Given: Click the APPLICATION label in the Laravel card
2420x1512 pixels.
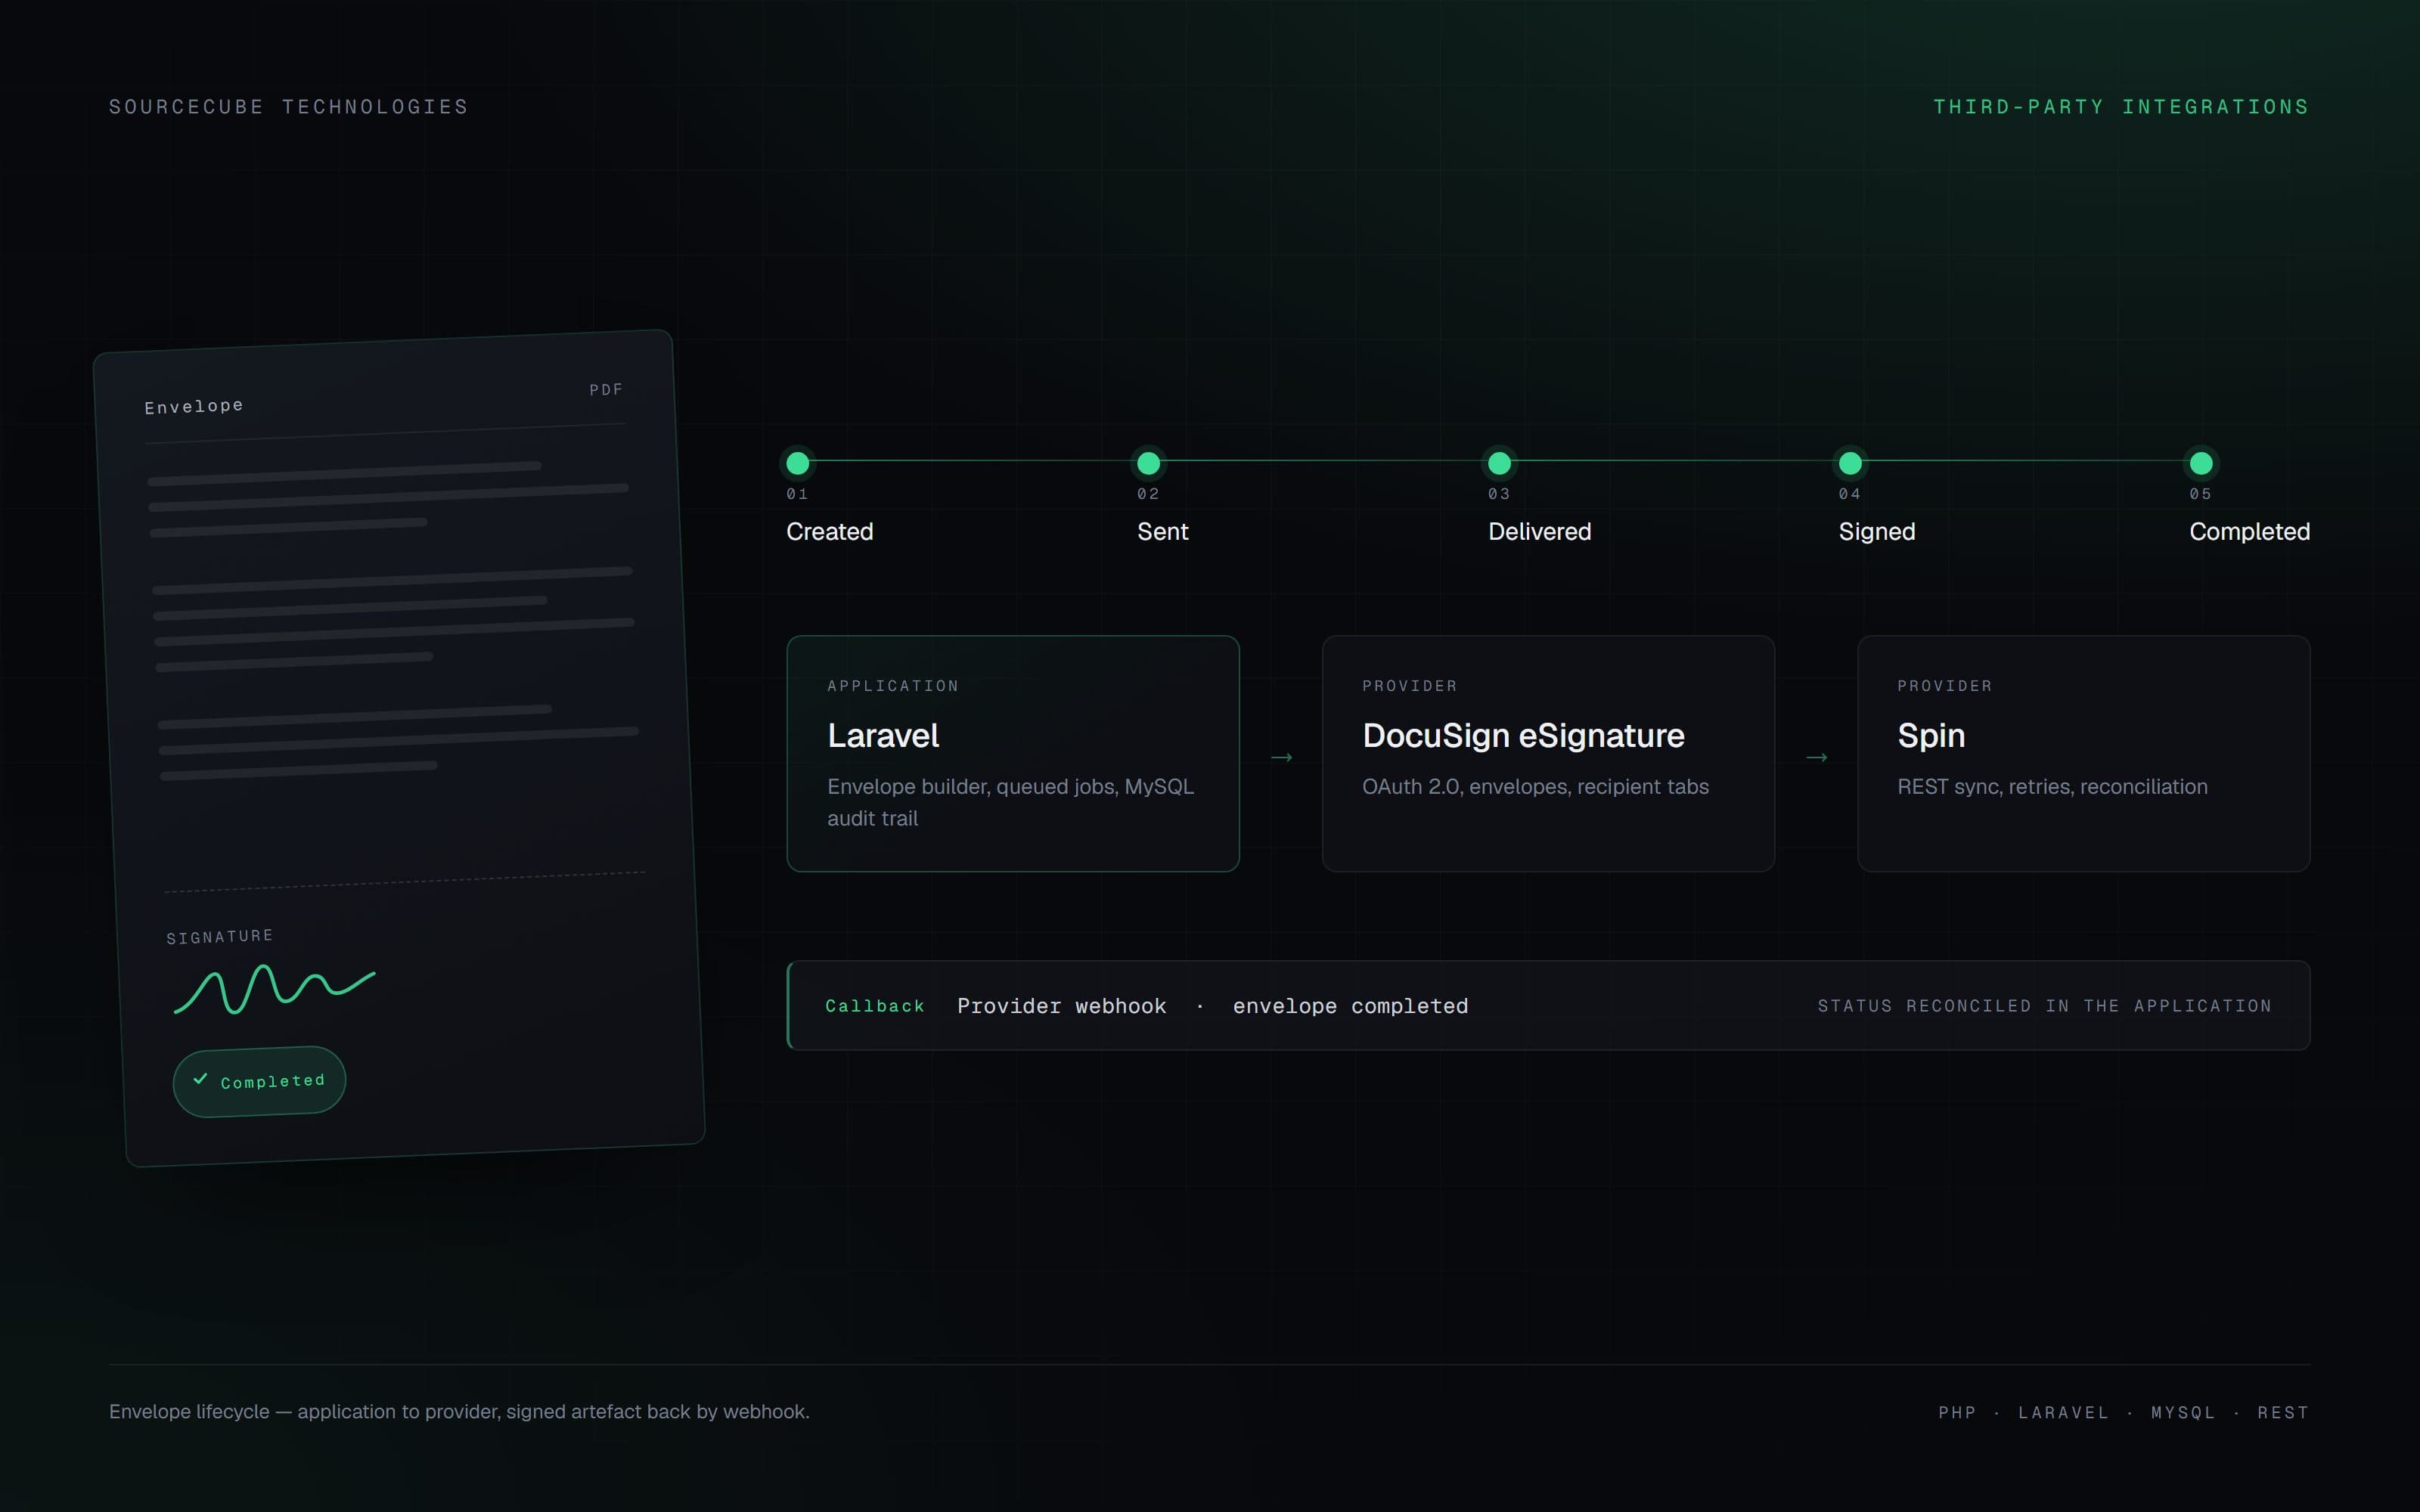Looking at the screenshot, I should coord(893,686).
